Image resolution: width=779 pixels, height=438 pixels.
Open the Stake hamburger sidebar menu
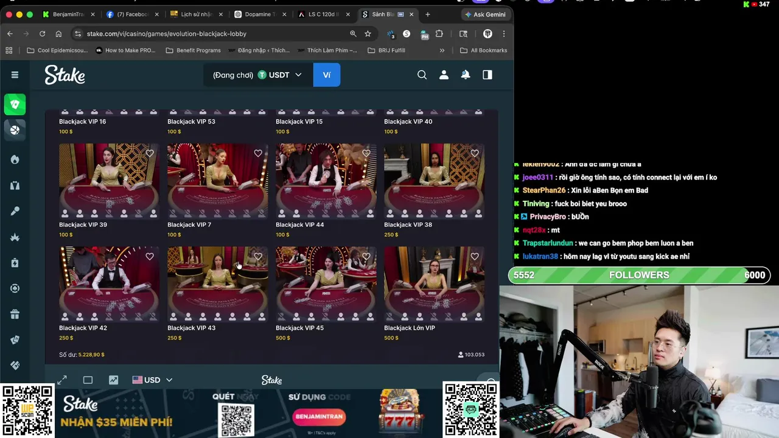pyautogui.click(x=15, y=75)
